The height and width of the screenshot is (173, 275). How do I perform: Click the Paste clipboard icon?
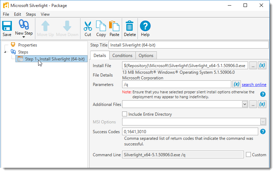(x=114, y=26)
